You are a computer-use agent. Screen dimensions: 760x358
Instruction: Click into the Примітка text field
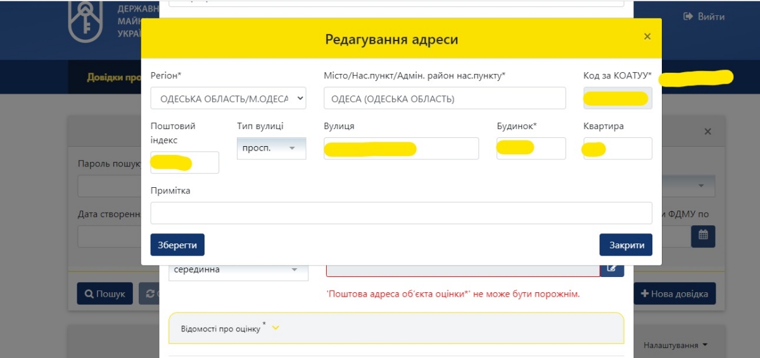401,213
